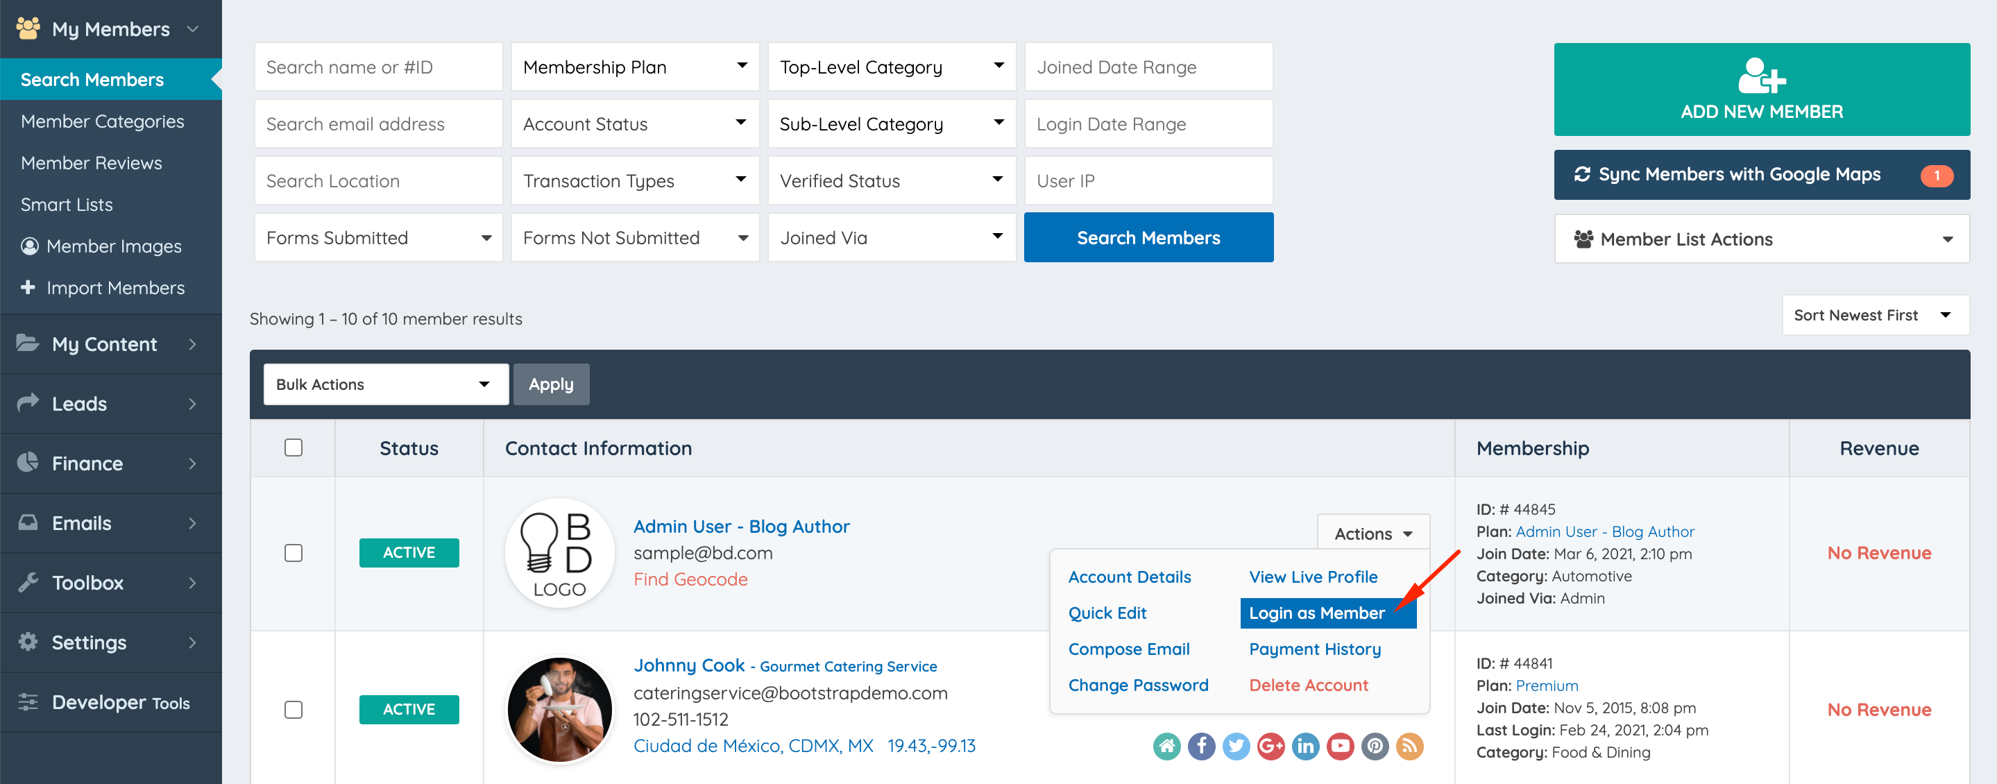Click the Google Plus social icon

coord(1271,746)
